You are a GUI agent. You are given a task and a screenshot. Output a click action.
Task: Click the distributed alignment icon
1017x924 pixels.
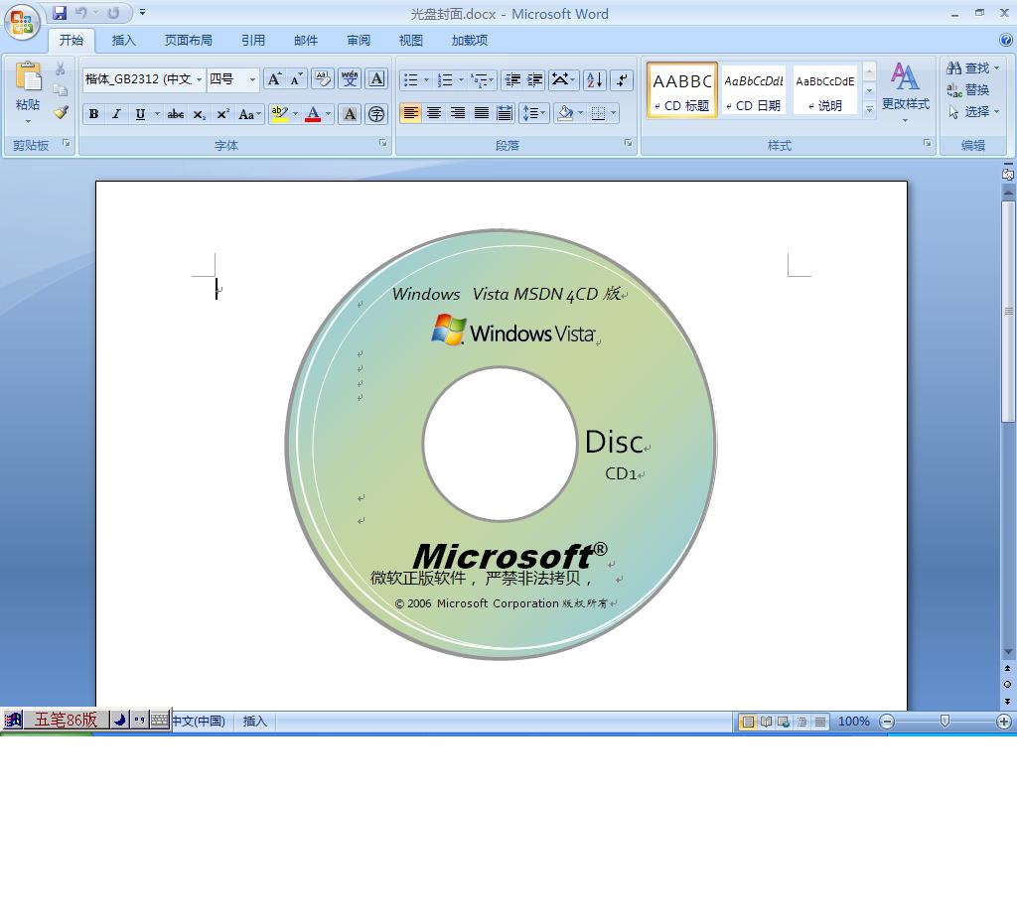[504, 113]
